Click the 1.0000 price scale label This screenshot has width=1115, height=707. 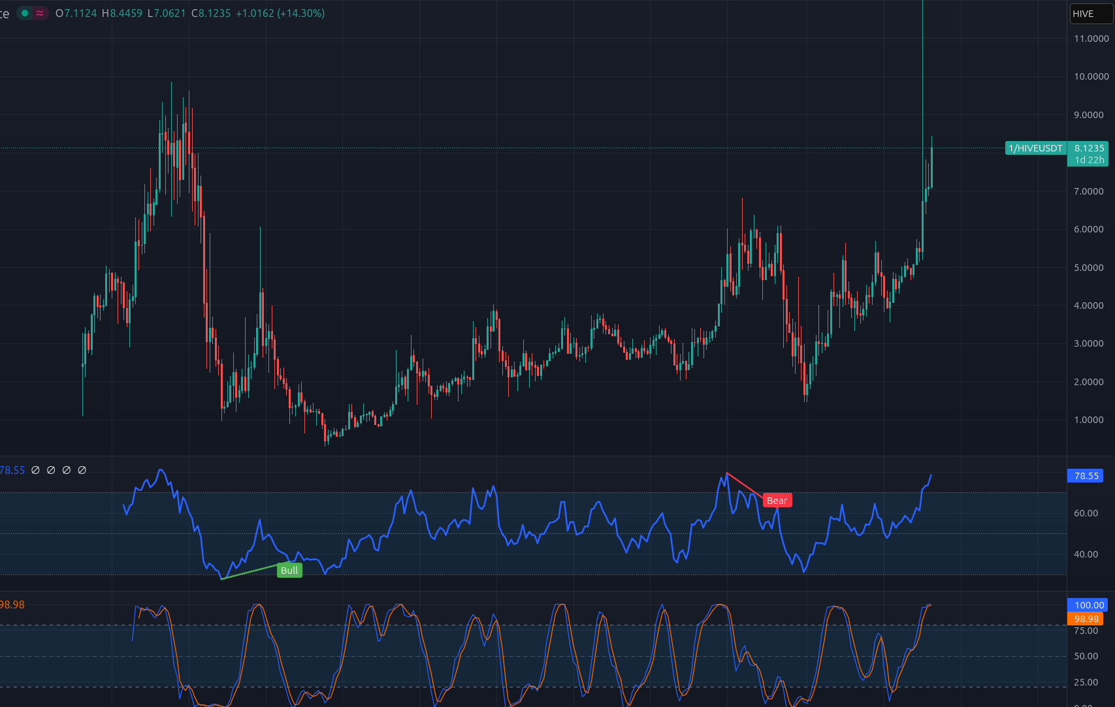coord(1089,420)
